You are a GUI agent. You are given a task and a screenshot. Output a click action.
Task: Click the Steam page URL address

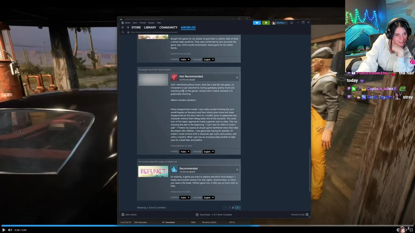tap(154, 32)
